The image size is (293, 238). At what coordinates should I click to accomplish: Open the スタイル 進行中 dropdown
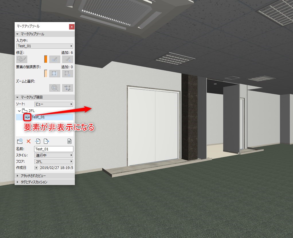pyautogui.click(x=54, y=155)
